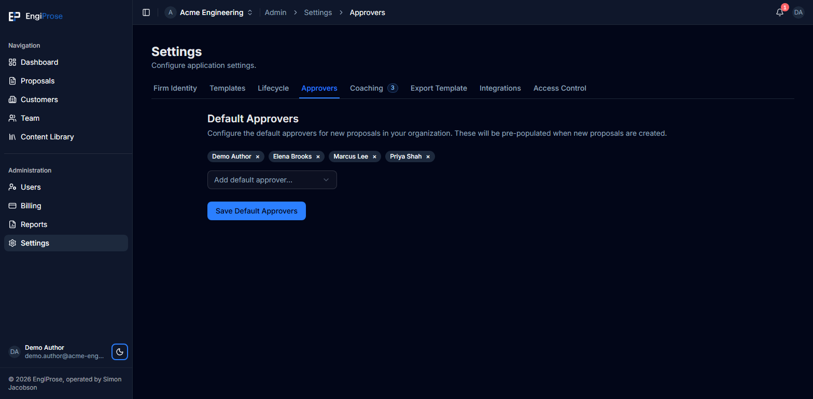Click the Approvers breadcrumb item
This screenshot has width=813, height=399.
coord(368,12)
